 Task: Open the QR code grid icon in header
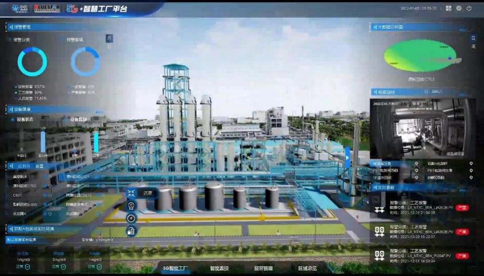(x=449, y=8)
